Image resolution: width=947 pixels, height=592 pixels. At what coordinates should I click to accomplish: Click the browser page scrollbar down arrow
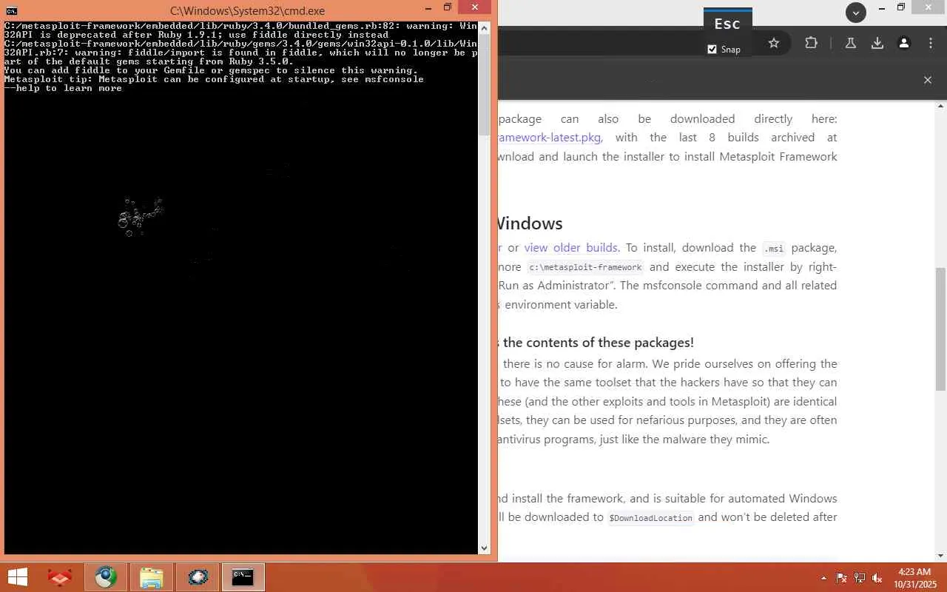coord(941,556)
